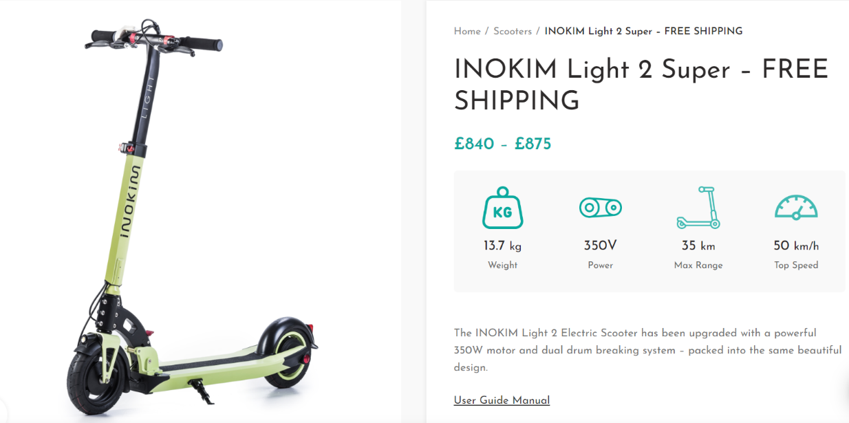Screen dimensions: 849x423
Task: Click the product description paragraph
Action: [647, 350]
